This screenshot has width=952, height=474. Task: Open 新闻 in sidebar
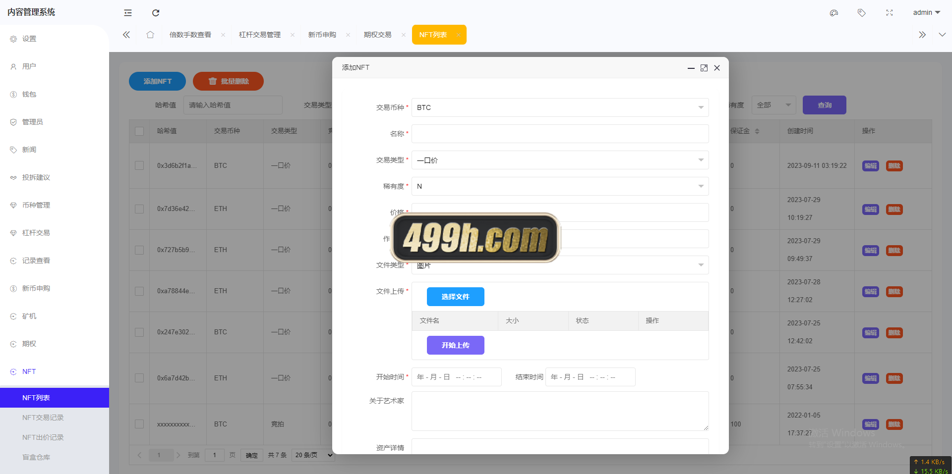(x=55, y=150)
